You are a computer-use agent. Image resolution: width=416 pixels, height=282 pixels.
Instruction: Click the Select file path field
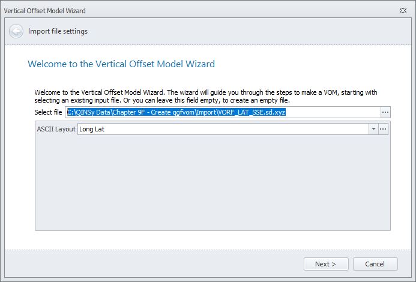(x=222, y=112)
